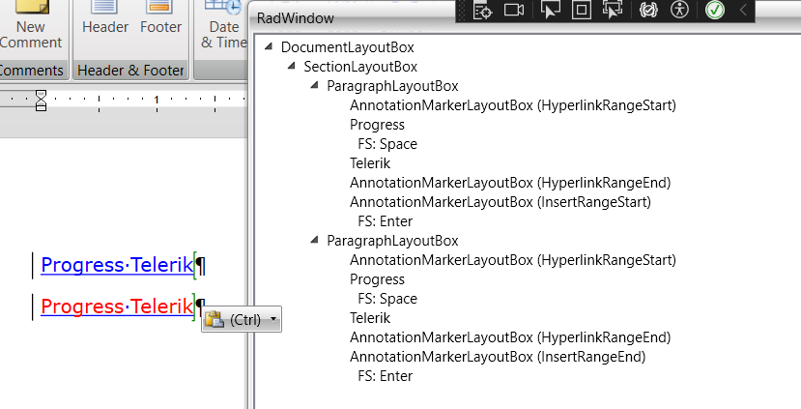801x409 pixels.
Task: Click the Footer button in the ribbon
Action: click(x=160, y=20)
